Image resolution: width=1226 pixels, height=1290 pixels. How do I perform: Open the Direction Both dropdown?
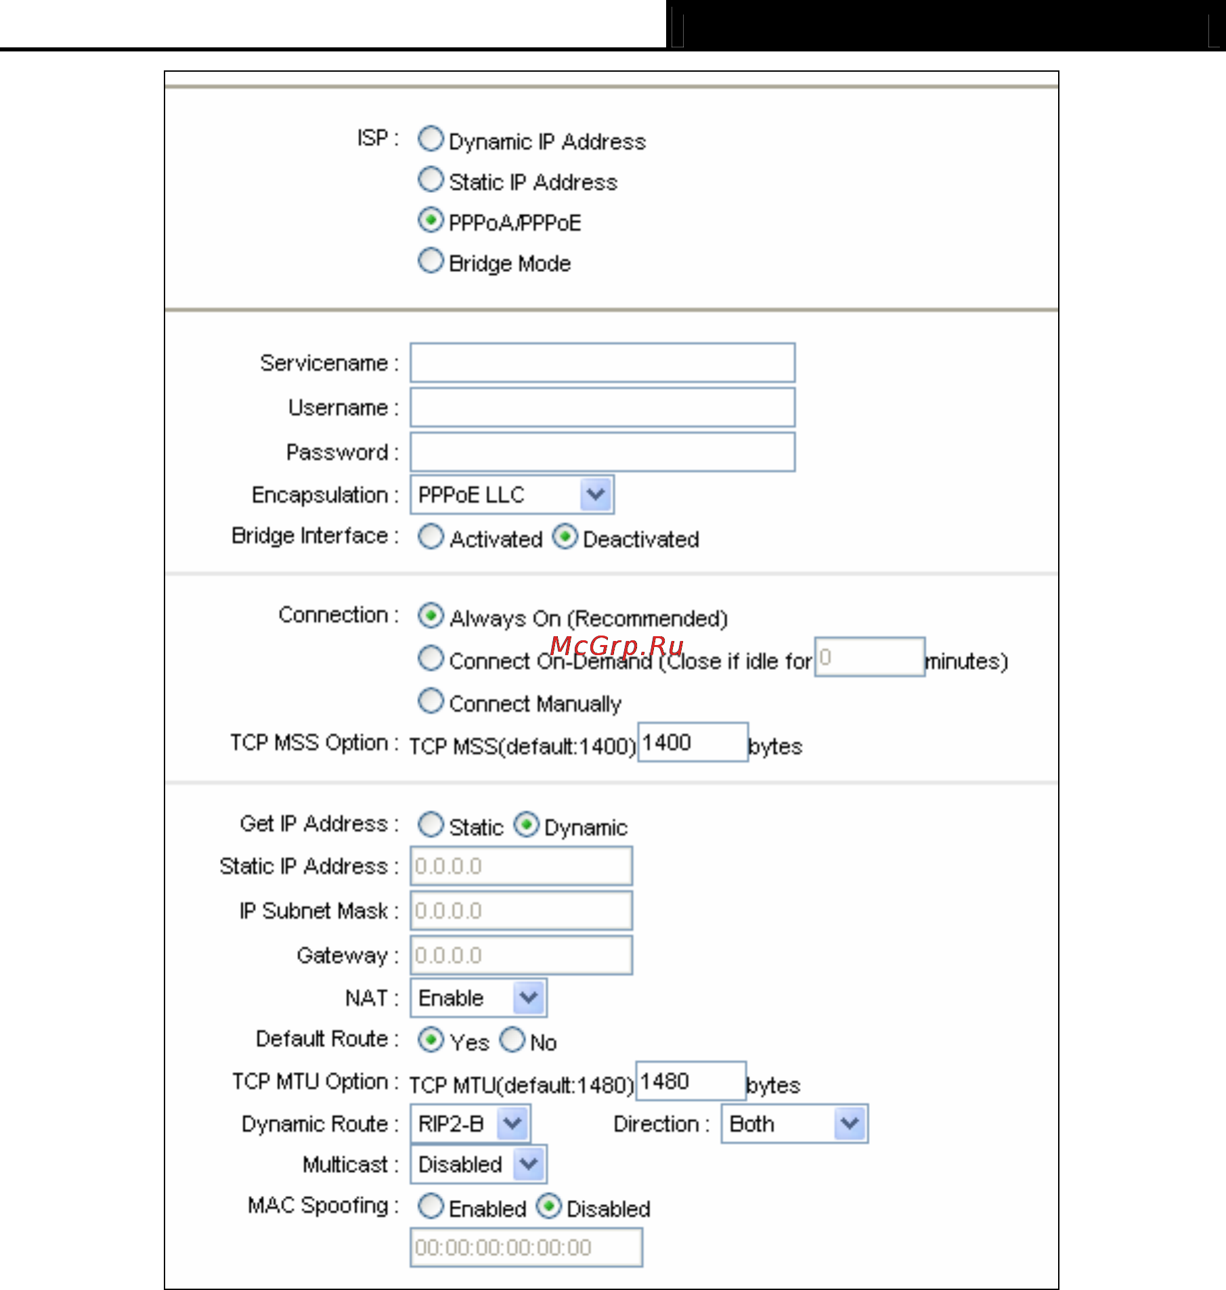click(795, 1124)
